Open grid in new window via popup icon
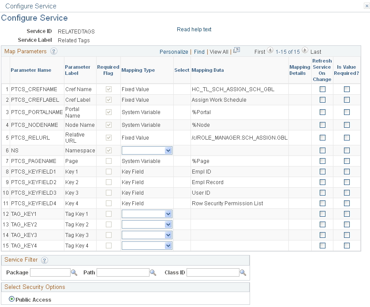Screen dimensions: 370x307 click(x=236, y=50)
